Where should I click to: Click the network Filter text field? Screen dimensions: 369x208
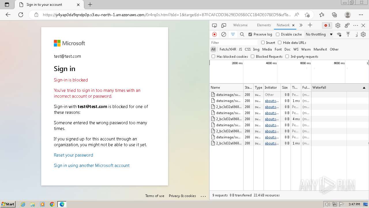[x=234, y=42]
